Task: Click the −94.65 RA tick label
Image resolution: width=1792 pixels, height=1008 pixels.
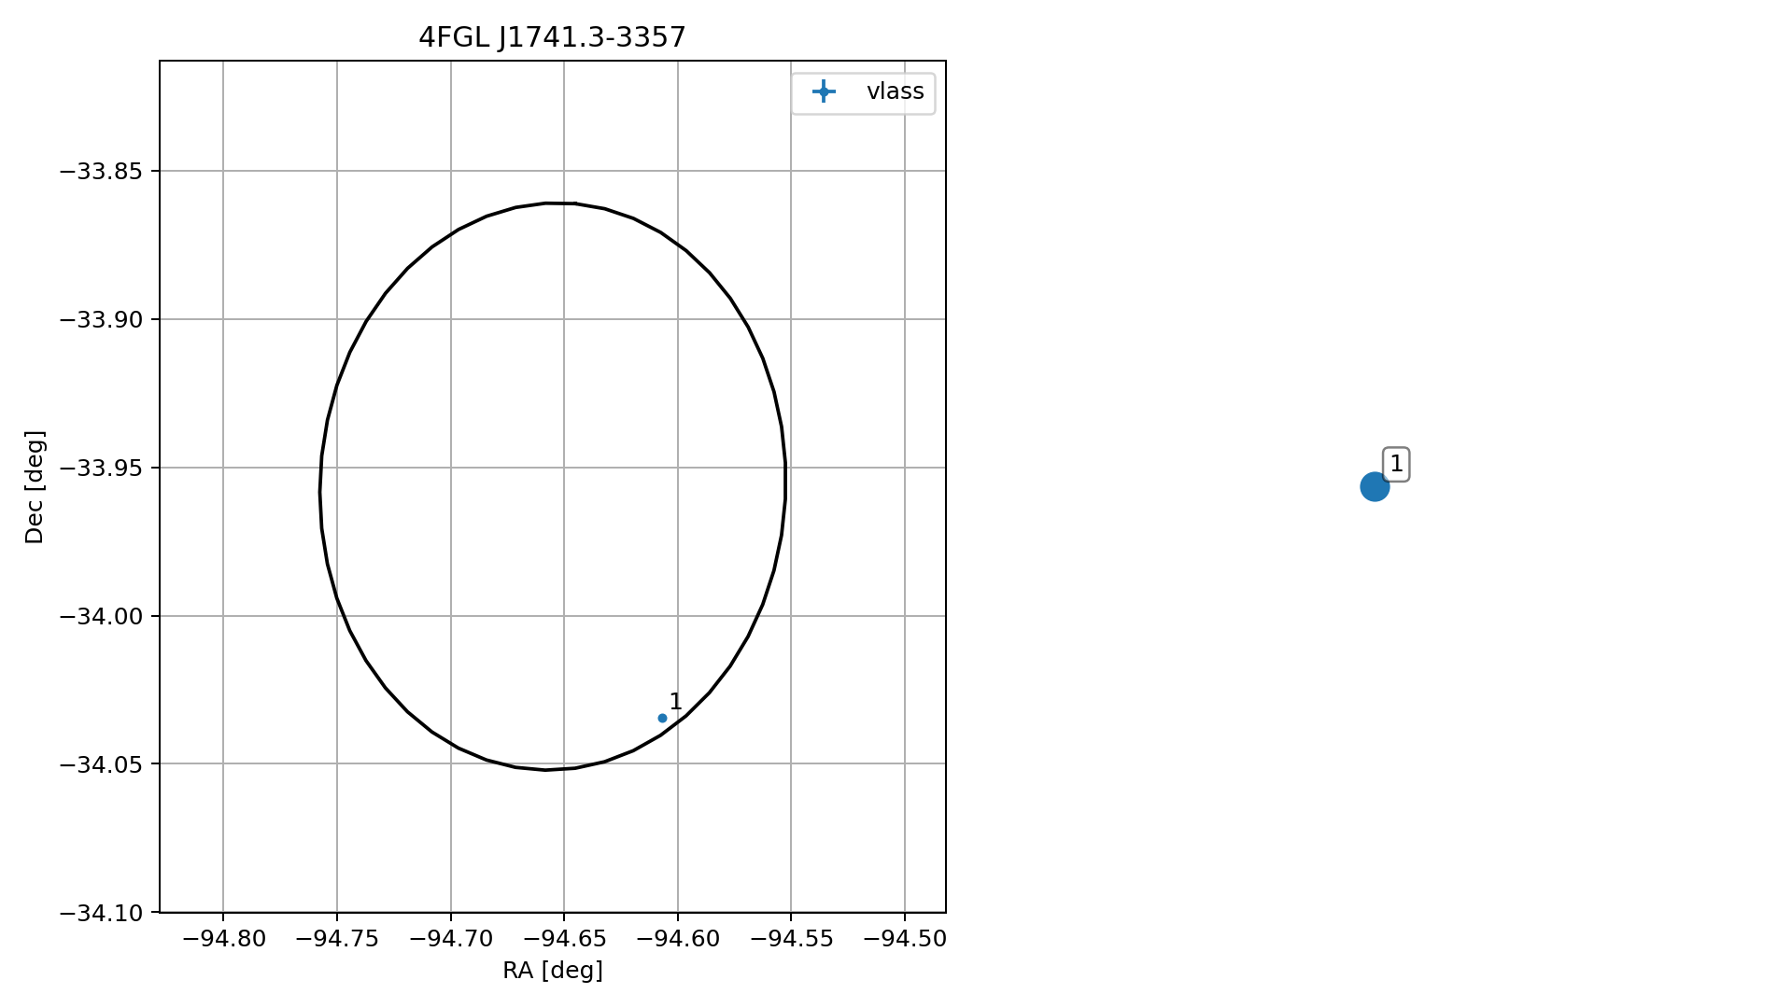Action: [564, 939]
